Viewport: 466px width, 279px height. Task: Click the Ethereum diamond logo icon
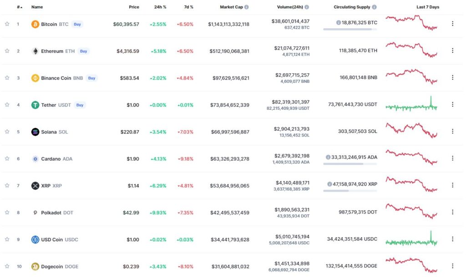click(35, 51)
